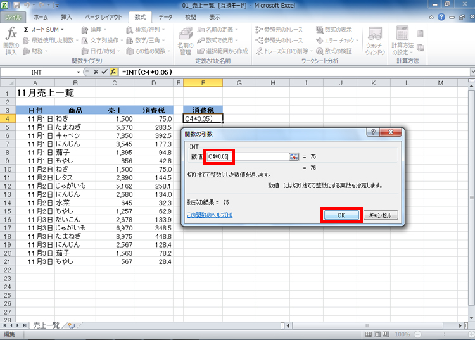Click Show Formulas button
Viewport: 475px width, 340px height.
click(x=334, y=30)
